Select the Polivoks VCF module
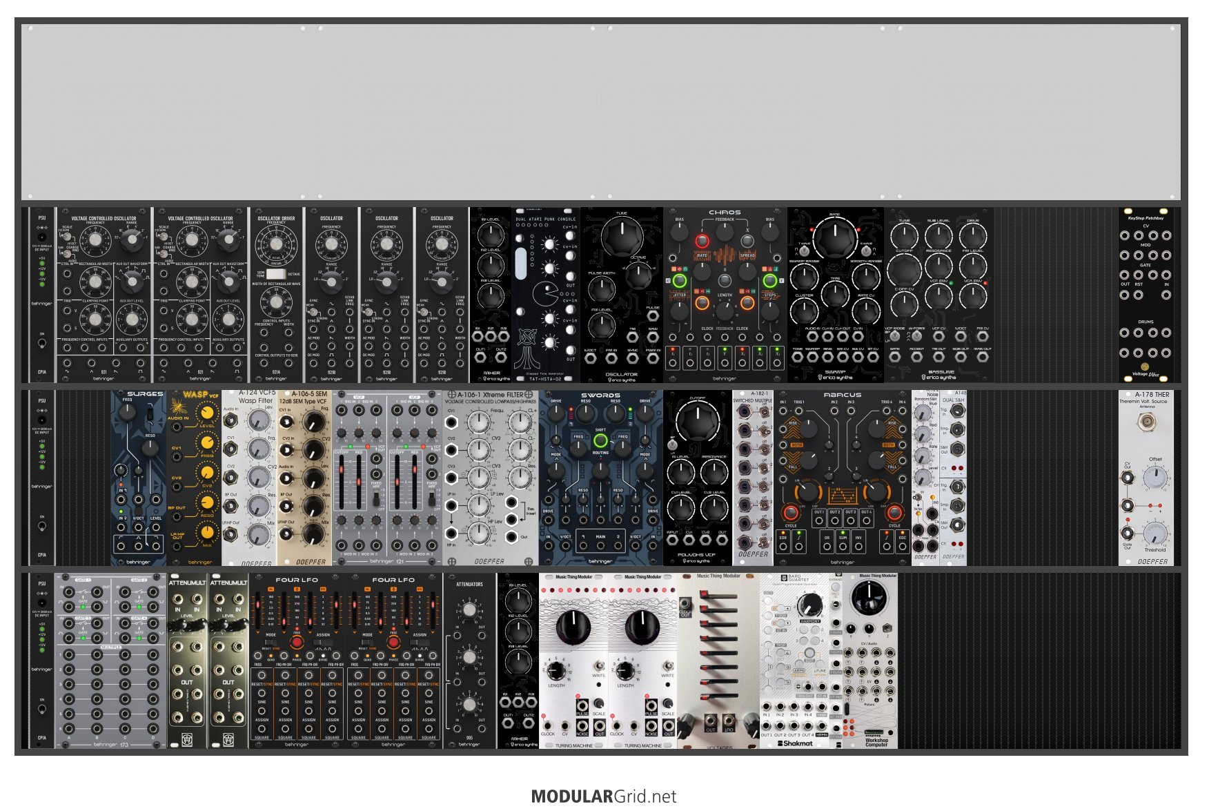1209x811 pixels. pyautogui.click(x=698, y=478)
